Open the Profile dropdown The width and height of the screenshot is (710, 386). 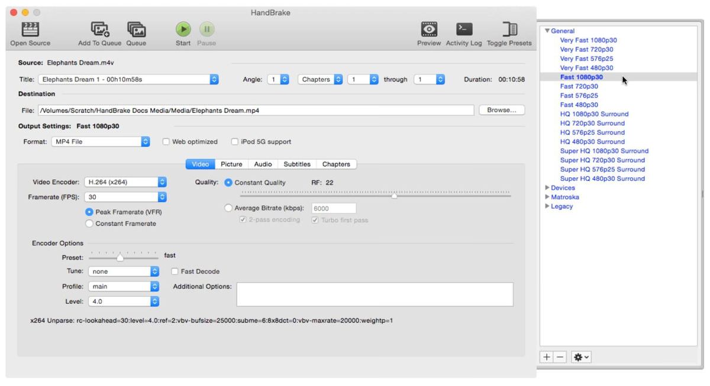coord(124,286)
